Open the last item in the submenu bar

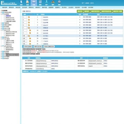pos(91,8)
